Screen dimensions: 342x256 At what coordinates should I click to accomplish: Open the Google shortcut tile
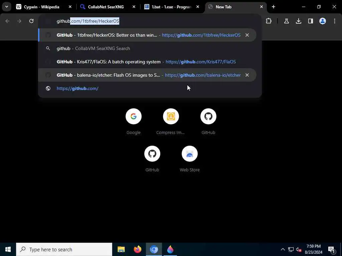[x=134, y=122]
